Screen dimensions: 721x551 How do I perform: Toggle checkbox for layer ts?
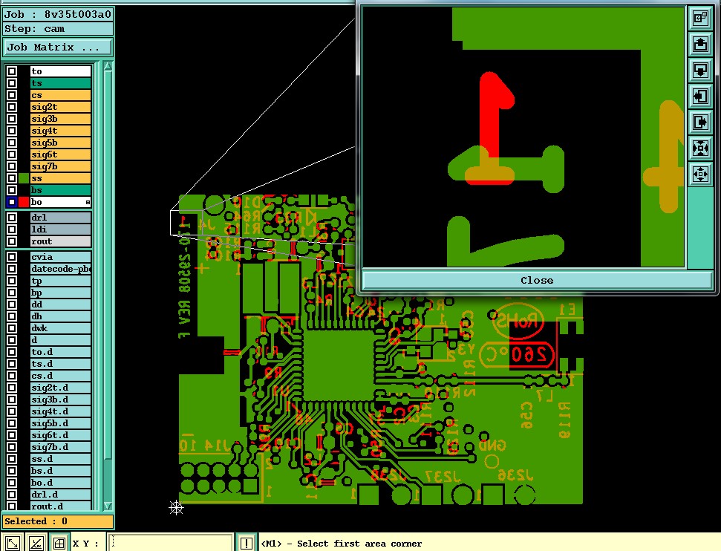[x=12, y=83]
